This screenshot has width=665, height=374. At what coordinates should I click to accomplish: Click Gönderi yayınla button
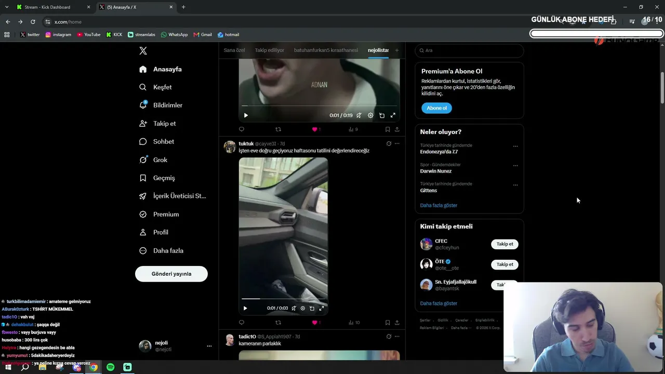[171, 274]
